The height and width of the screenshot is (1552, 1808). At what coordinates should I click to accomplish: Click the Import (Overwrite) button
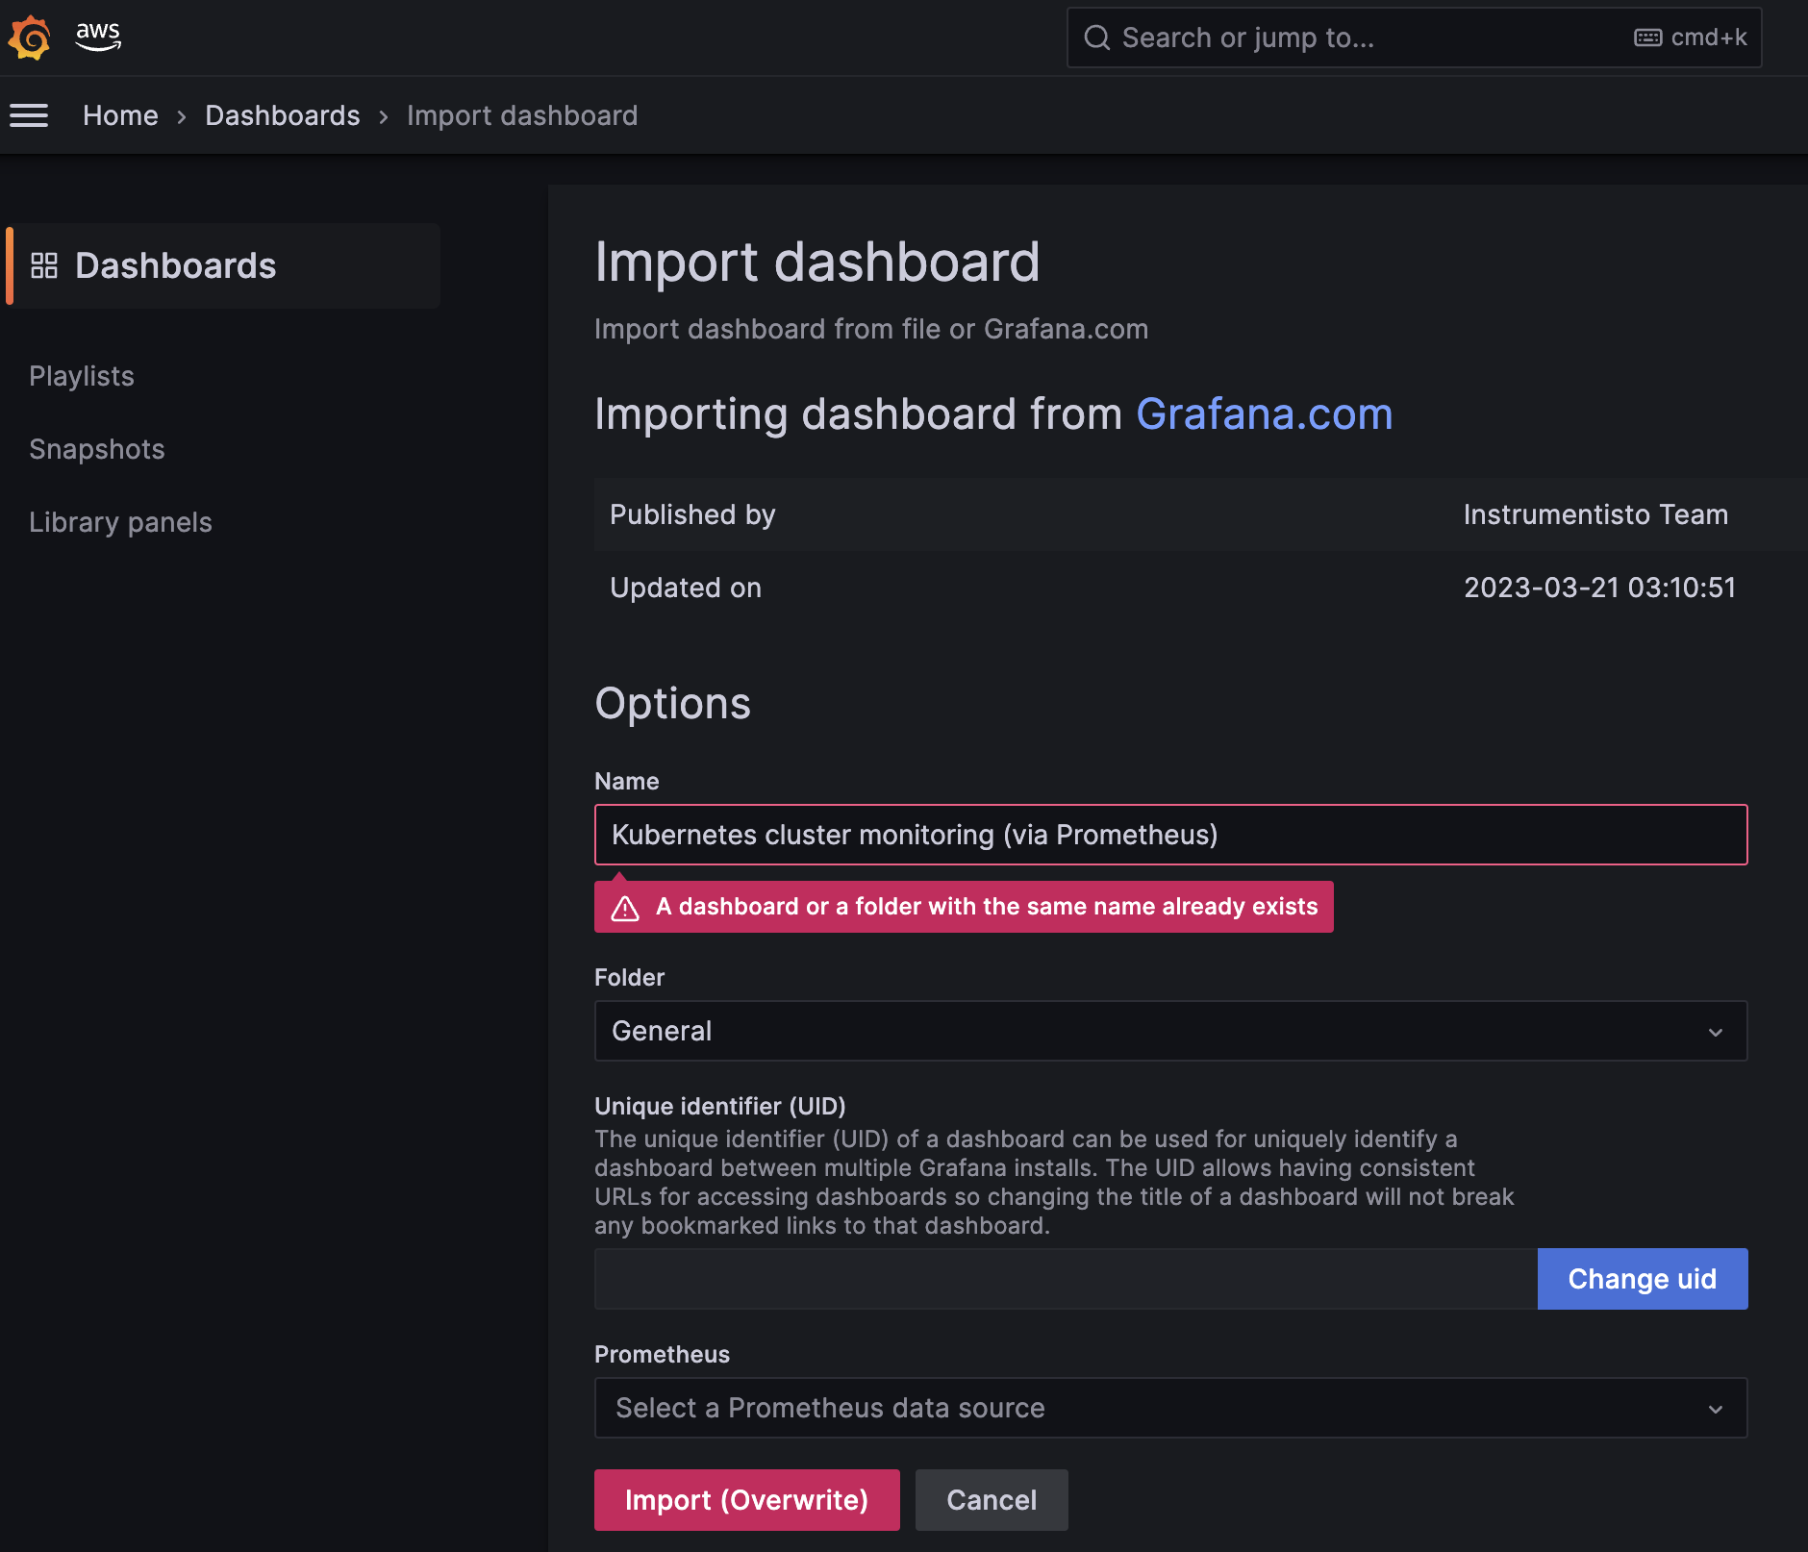(746, 1500)
